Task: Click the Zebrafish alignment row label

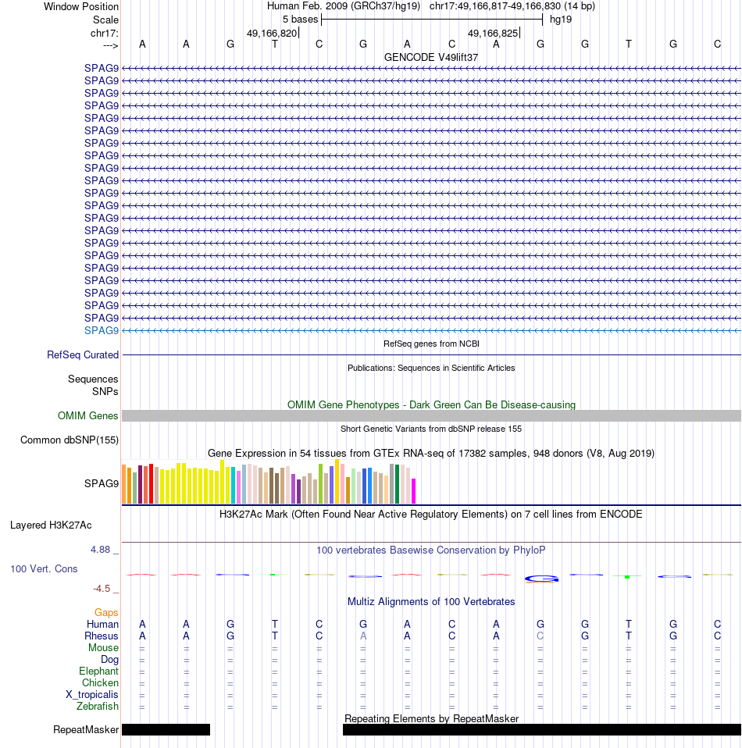Action: [x=98, y=707]
